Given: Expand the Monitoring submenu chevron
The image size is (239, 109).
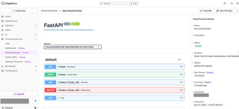Looking at the screenshot, I should point(36,66).
